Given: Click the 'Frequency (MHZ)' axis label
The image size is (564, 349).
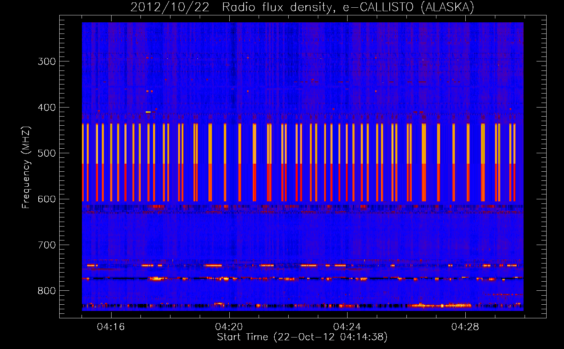Looking at the screenshot, I should click(26, 168).
